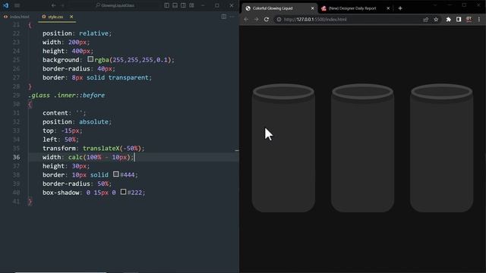
Task: Click the first glass cylinder in preview
Action: pyautogui.click(x=283, y=148)
